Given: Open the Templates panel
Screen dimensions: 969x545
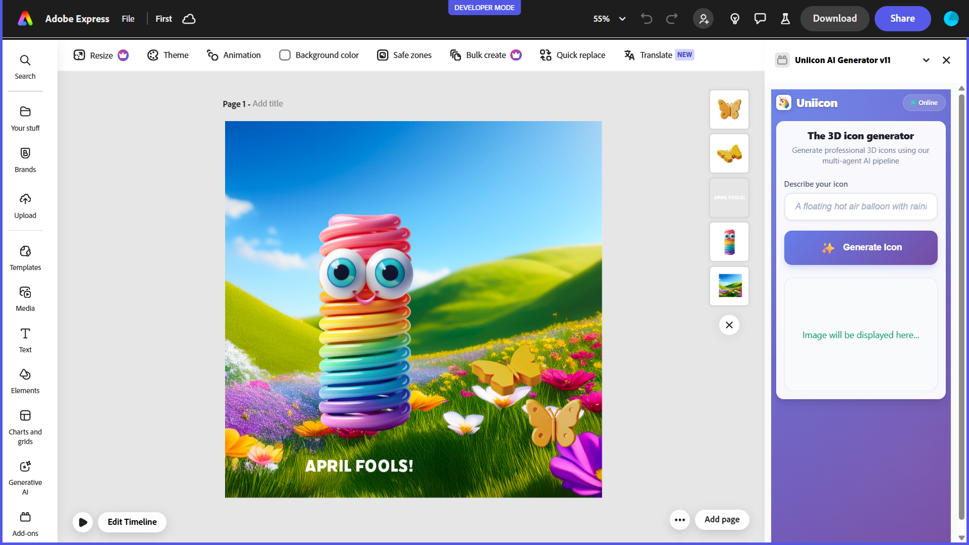Looking at the screenshot, I should coord(25,258).
